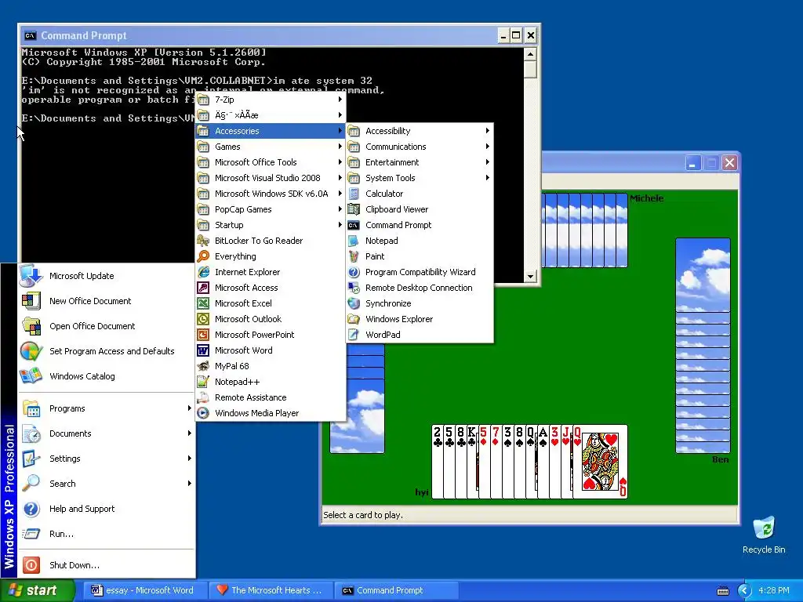Image resolution: width=803 pixels, height=602 pixels.
Task: Expand the System Tools submenu
Action: pyautogui.click(x=420, y=178)
